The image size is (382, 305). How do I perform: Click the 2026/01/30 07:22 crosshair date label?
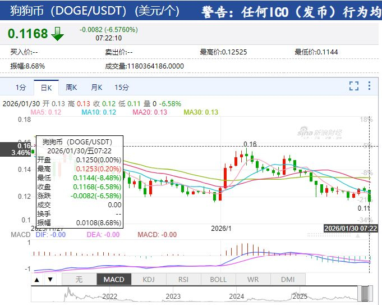[x=351, y=229]
